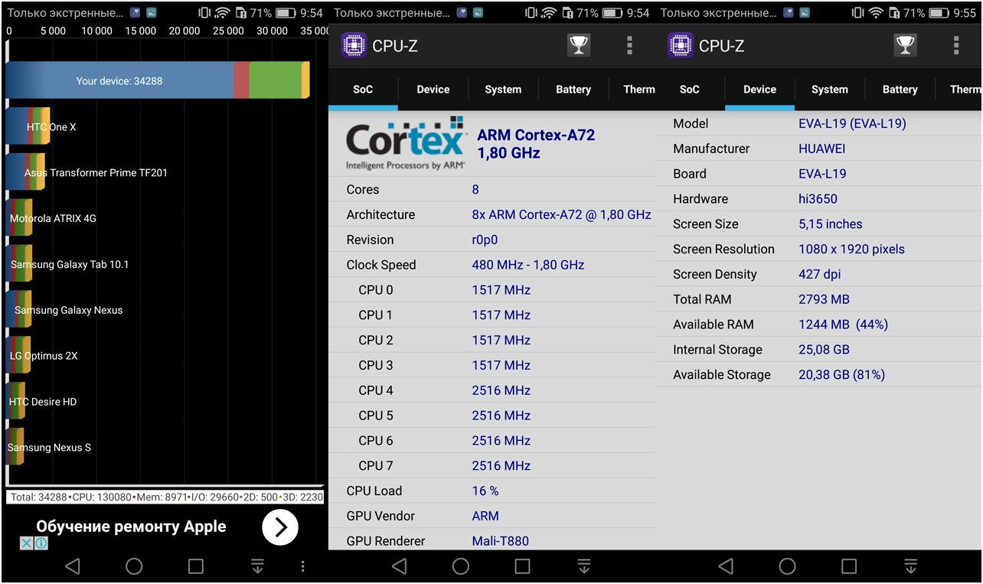Switch to the Device tab from the SoC screen
Viewport: 983px width, 584px height.
pyautogui.click(x=433, y=90)
